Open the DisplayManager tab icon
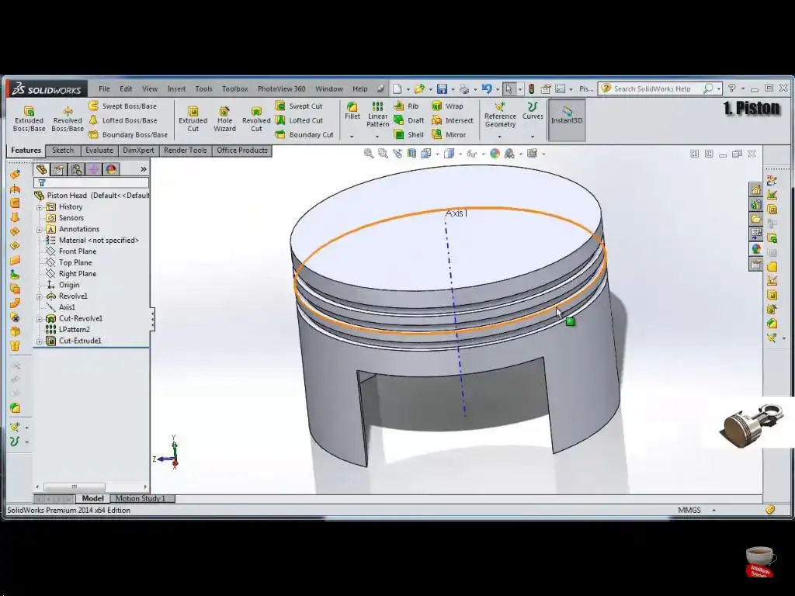Viewport: 795px width, 596px height. pyautogui.click(x=111, y=169)
